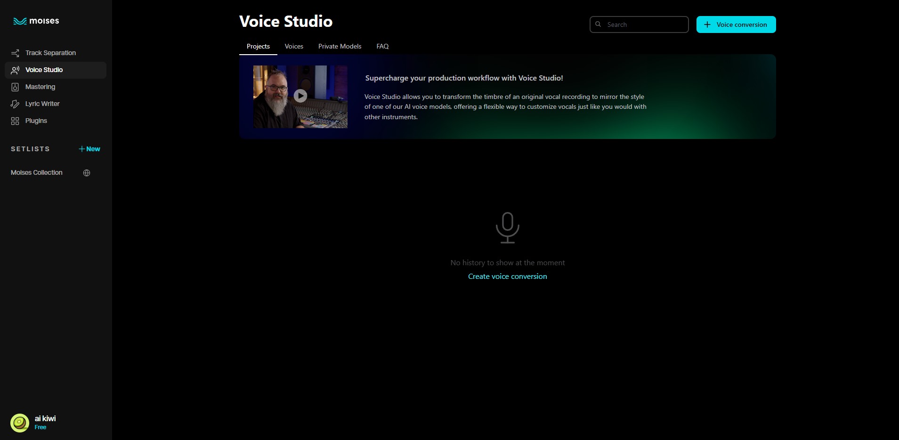This screenshot has height=440, width=899.
Task: Open the Moises Collection setlist
Action: (37, 172)
